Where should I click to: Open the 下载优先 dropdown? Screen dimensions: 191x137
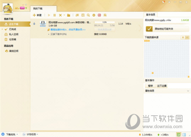17,135
